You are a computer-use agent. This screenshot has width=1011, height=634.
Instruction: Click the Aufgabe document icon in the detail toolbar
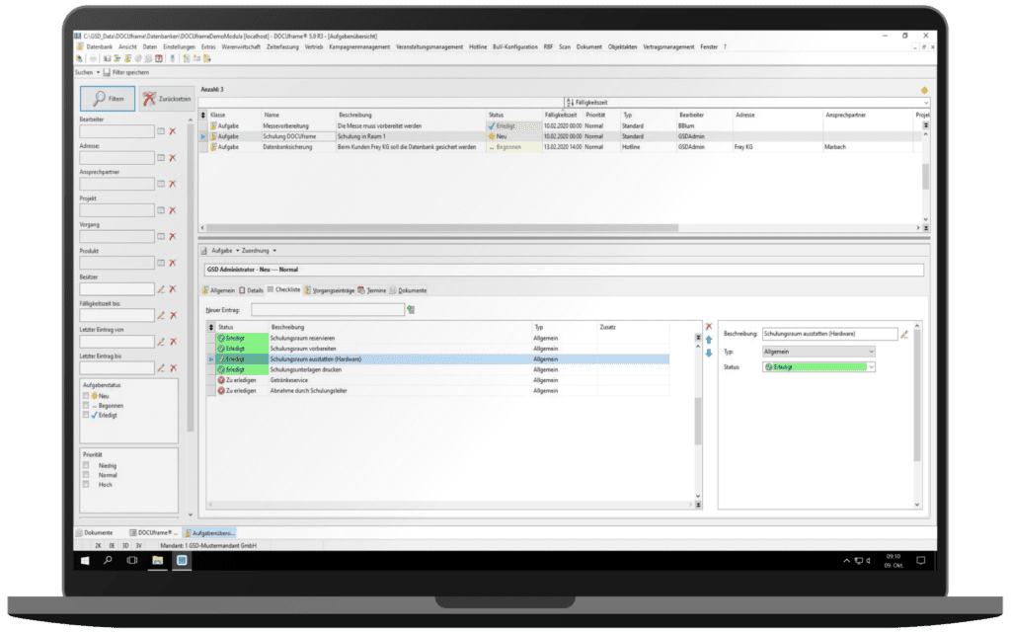[x=203, y=251]
